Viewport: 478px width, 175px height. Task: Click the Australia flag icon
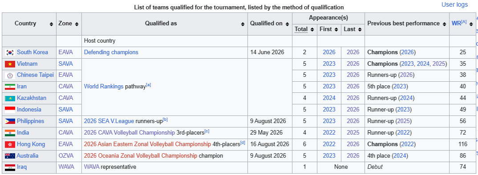point(10,156)
